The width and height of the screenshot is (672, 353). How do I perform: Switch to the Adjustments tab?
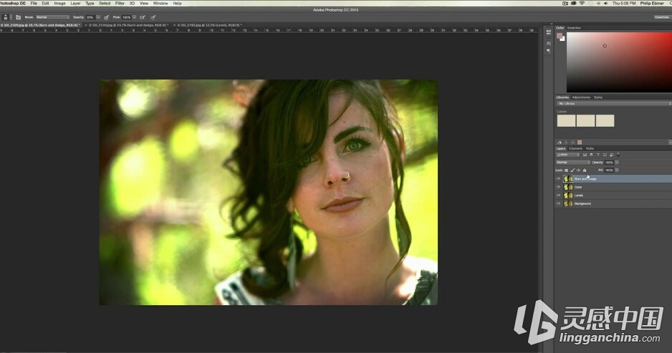[x=581, y=97]
